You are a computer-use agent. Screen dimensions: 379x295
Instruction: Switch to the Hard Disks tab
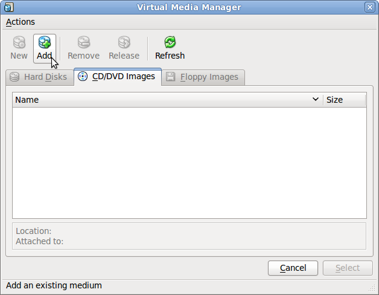click(x=39, y=77)
